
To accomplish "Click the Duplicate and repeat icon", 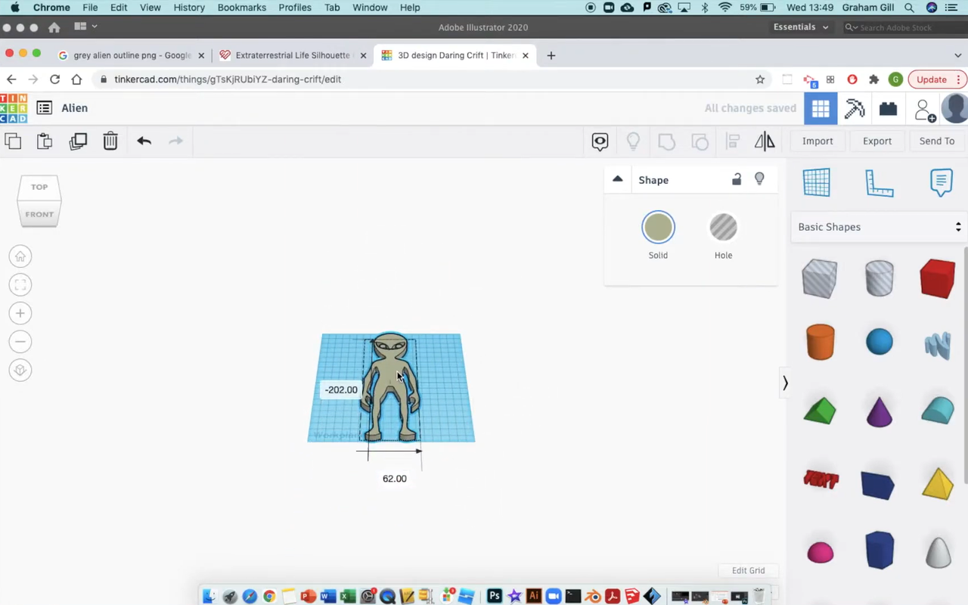I will tap(79, 141).
